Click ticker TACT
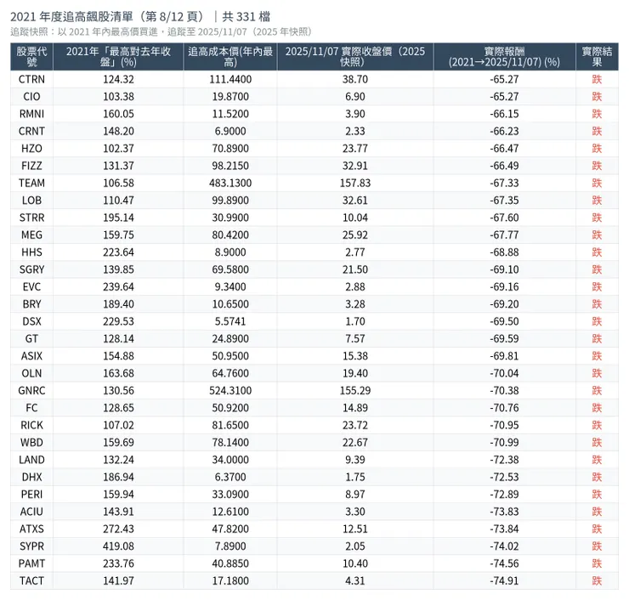The image size is (629, 600). (x=31, y=580)
